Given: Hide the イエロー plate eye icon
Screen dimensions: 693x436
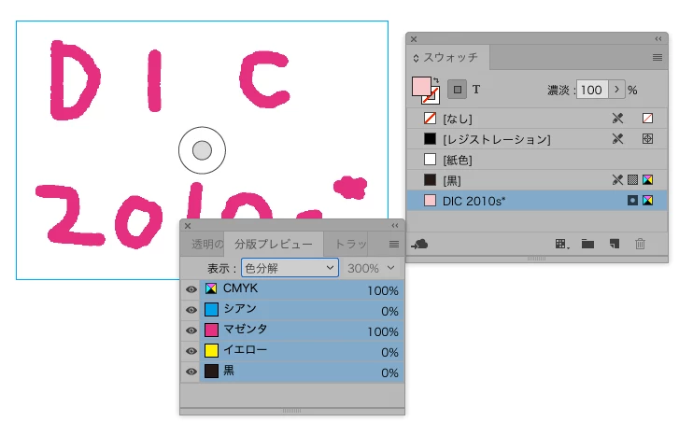Looking at the screenshot, I should (191, 351).
